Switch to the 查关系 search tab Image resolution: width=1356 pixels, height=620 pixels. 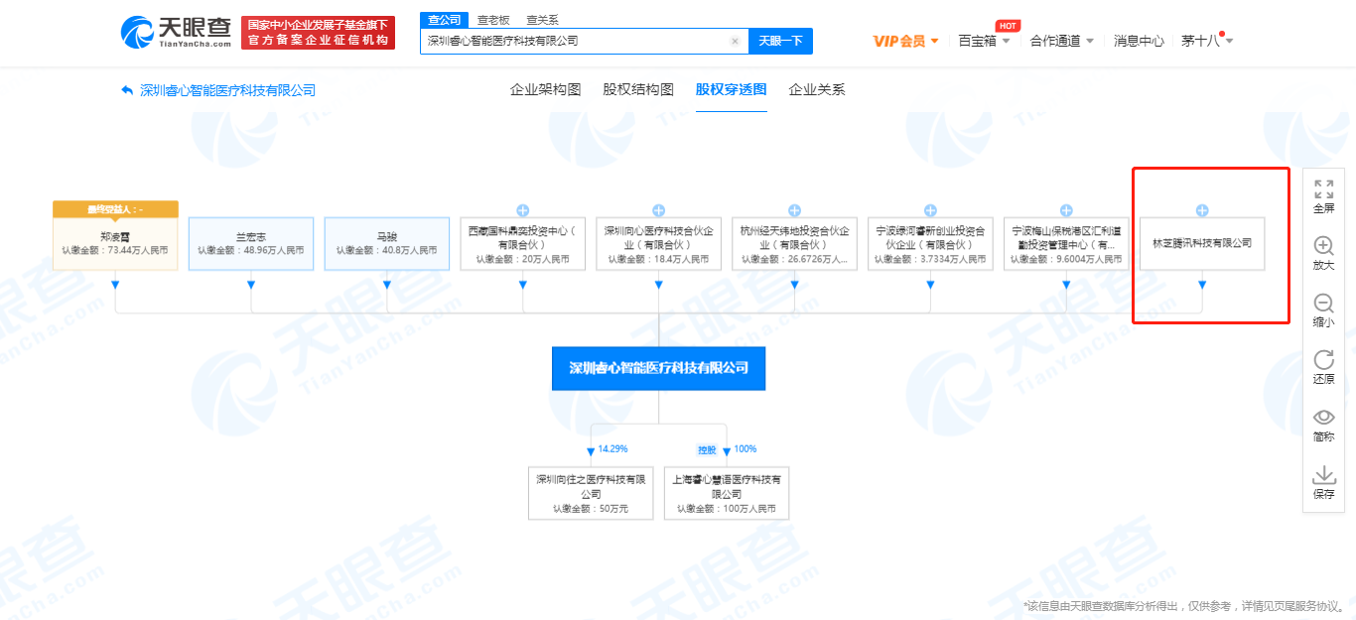pos(542,20)
